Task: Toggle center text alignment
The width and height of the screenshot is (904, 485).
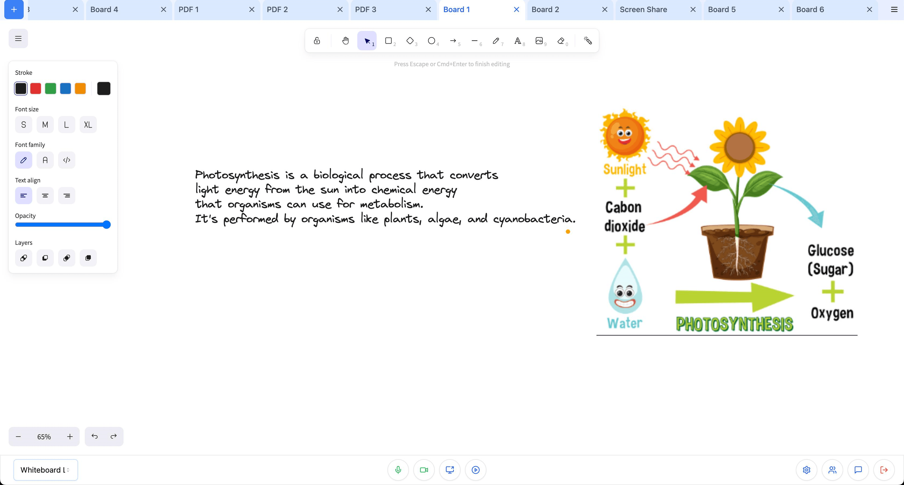Action: click(45, 196)
